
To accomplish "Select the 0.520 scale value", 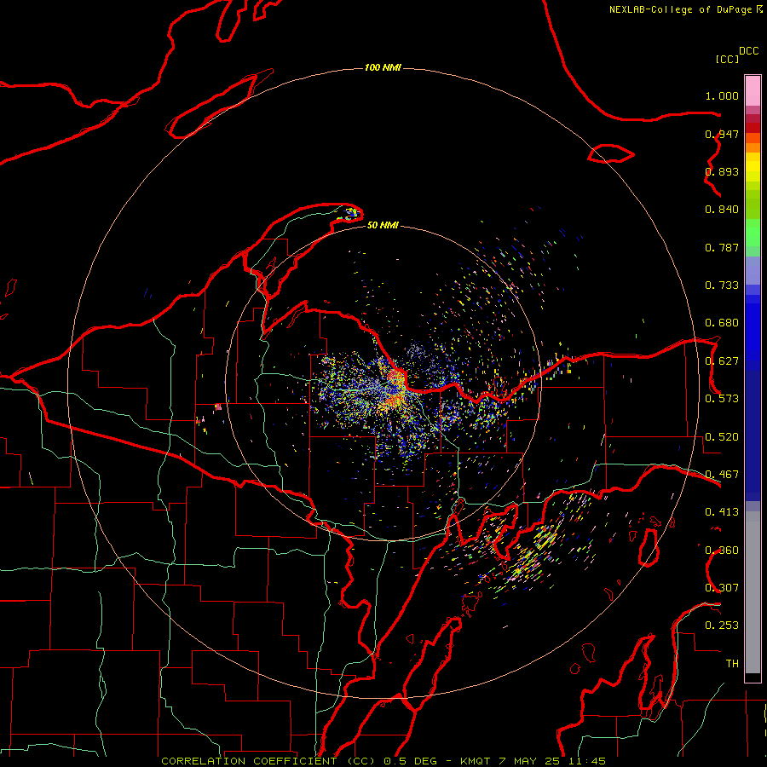I will coord(722,437).
